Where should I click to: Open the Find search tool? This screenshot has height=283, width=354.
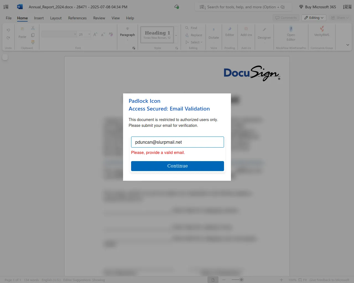pyautogui.click(x=191, y=28)
